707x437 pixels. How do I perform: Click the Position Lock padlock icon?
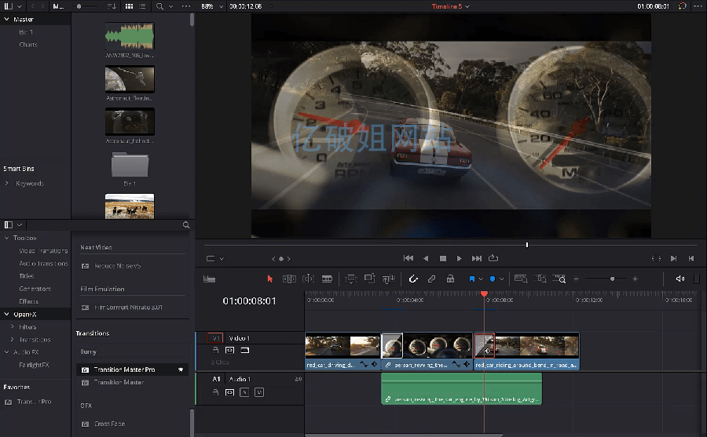(x=450, y=279)
